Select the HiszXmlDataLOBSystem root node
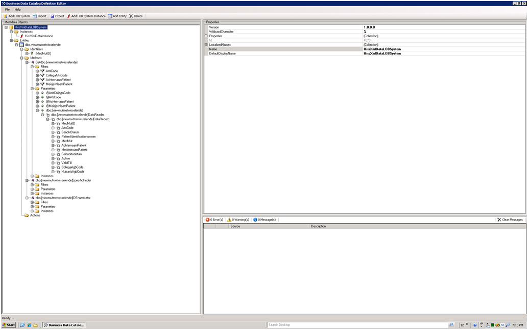The width and height of the screenshot is (528, 330). 31,27
